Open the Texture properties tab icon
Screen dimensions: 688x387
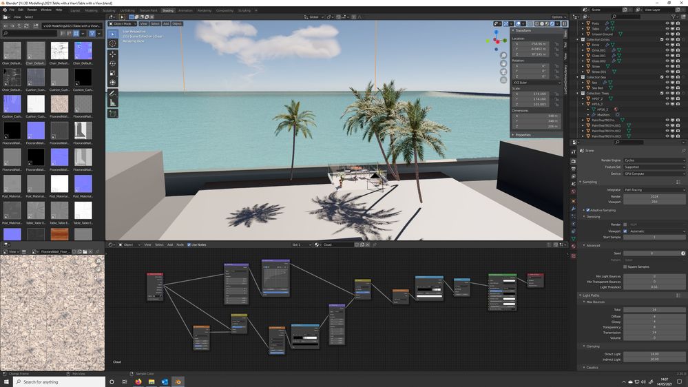point(574,255)
